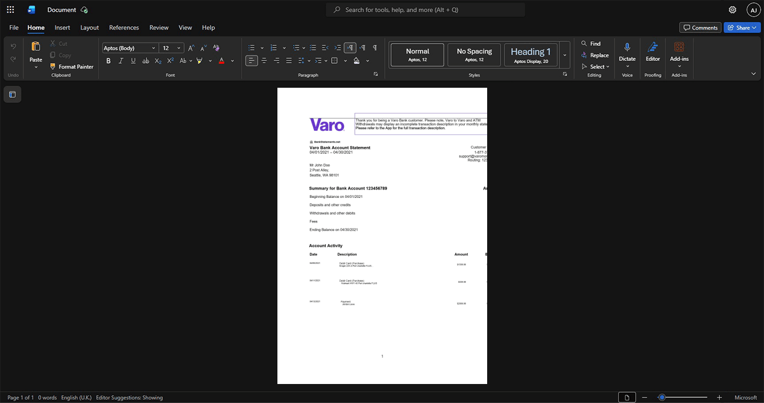The height and width of the screenshot is (403, 764).
Task: Select Format Painter tool
Action: [x=71, y=67]
